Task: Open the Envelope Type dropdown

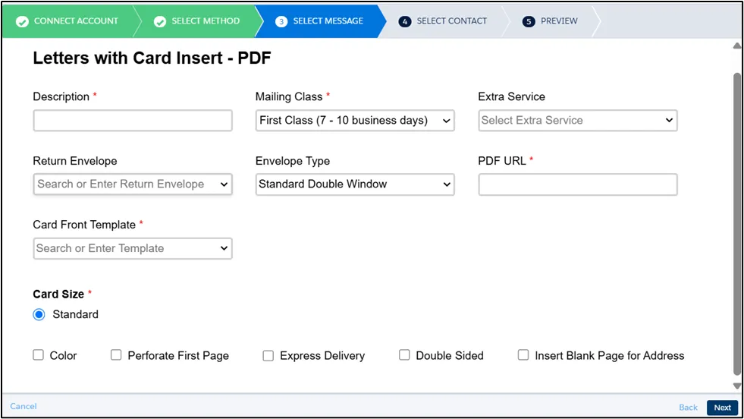Action: click(x=355, y=184)
